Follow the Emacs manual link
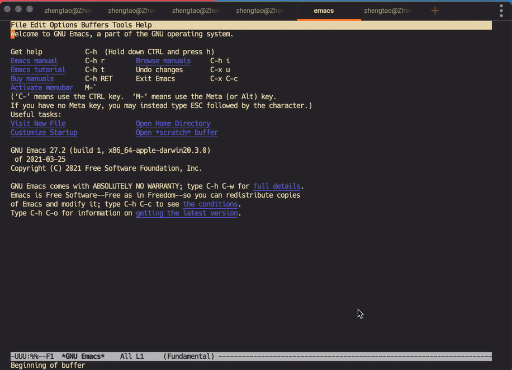The image size is (512, 370). pyautogui.click(x=34, y=61)
